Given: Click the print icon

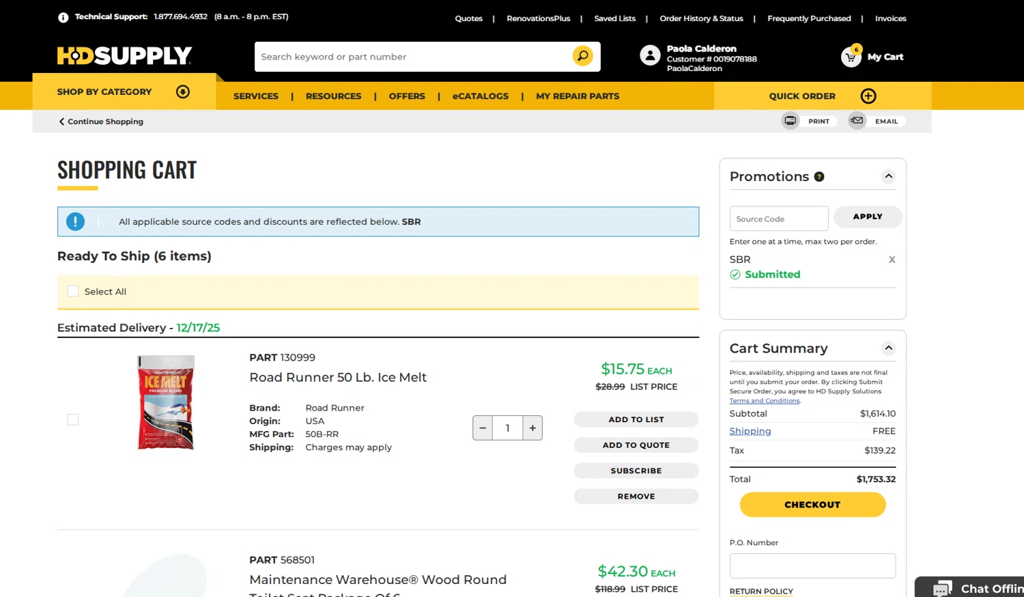Looking at the screenshot, I should coord(790,121).
